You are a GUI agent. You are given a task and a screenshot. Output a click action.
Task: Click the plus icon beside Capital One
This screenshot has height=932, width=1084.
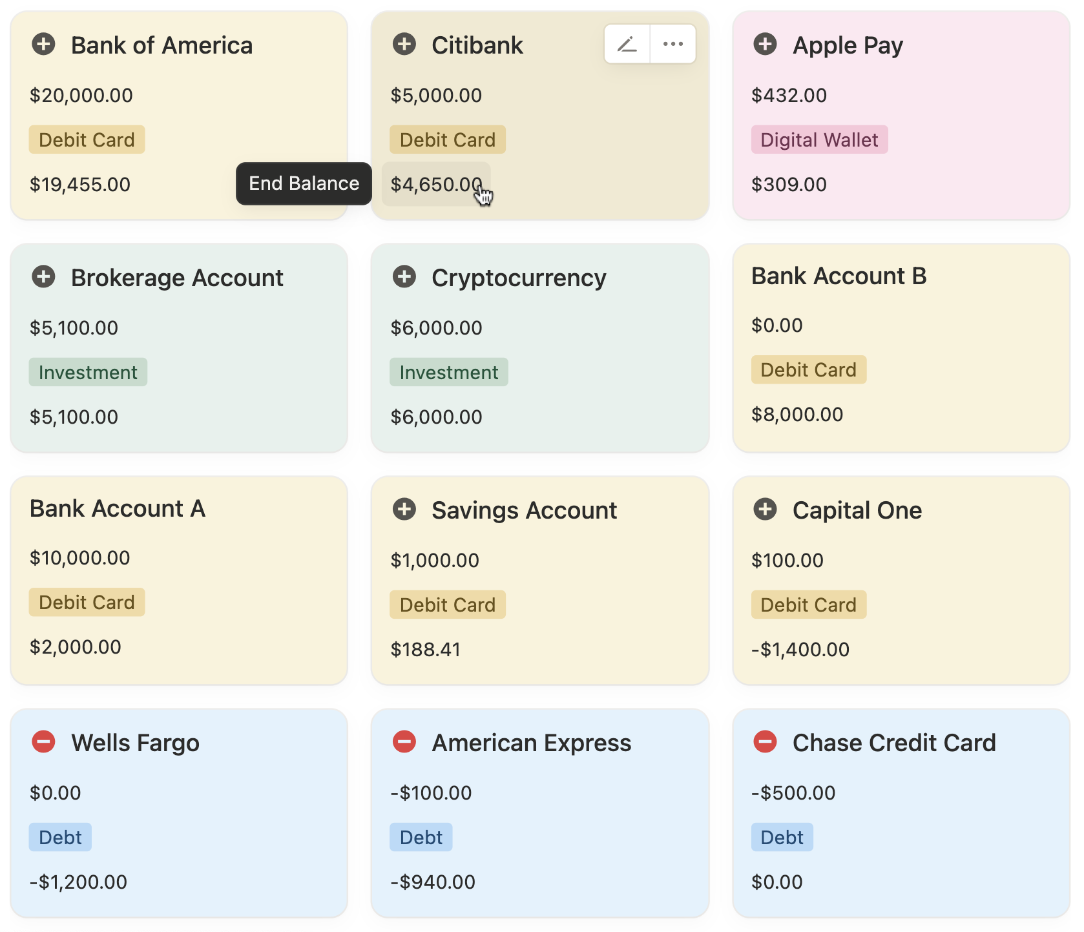coord(766,510)
